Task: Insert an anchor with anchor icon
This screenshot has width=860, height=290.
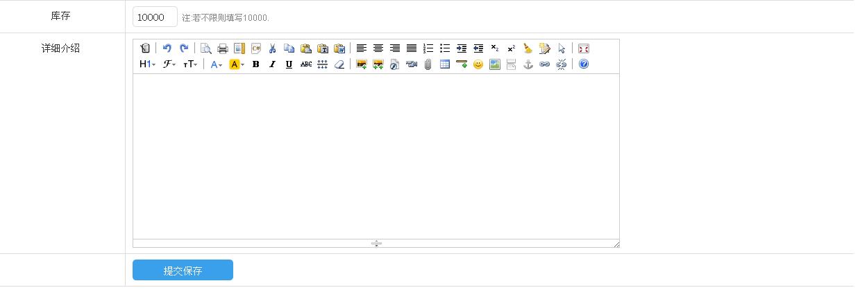Action: point(528,64)
